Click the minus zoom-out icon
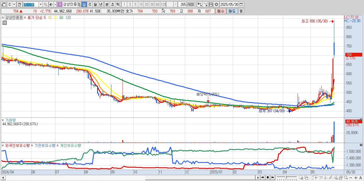Image resolution: width=364 pixels, height=181 pixels. [x=351, y=178]
